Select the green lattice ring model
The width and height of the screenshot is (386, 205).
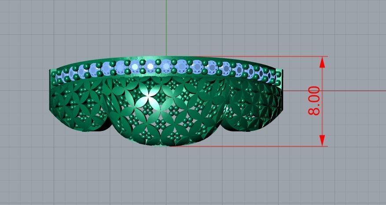pyautogui.click(x=166, y=101)
